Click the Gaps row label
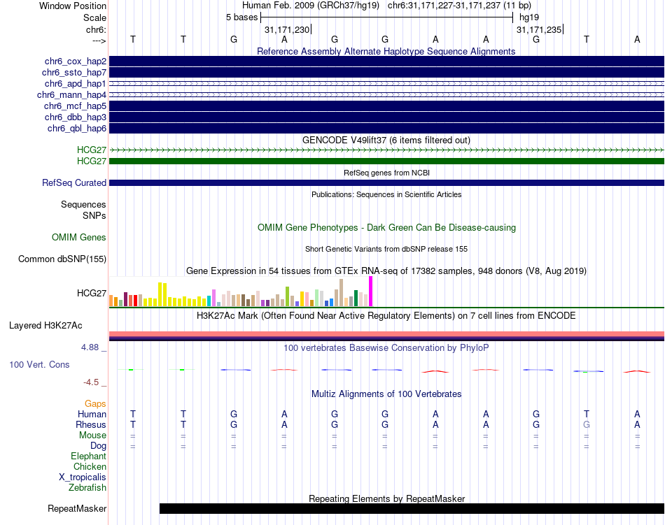The width and height of the screenshot is (665, 525). pos(95,404)
